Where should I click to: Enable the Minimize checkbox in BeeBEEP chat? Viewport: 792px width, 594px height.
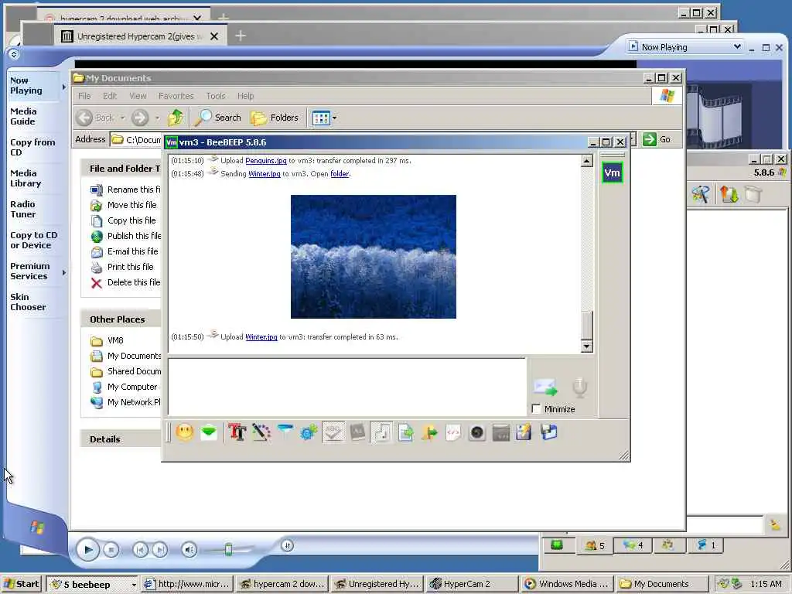click(x=537, y=408)
